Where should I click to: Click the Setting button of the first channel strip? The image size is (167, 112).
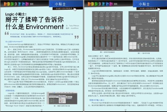pyautogui.click(x=96, y=13)
